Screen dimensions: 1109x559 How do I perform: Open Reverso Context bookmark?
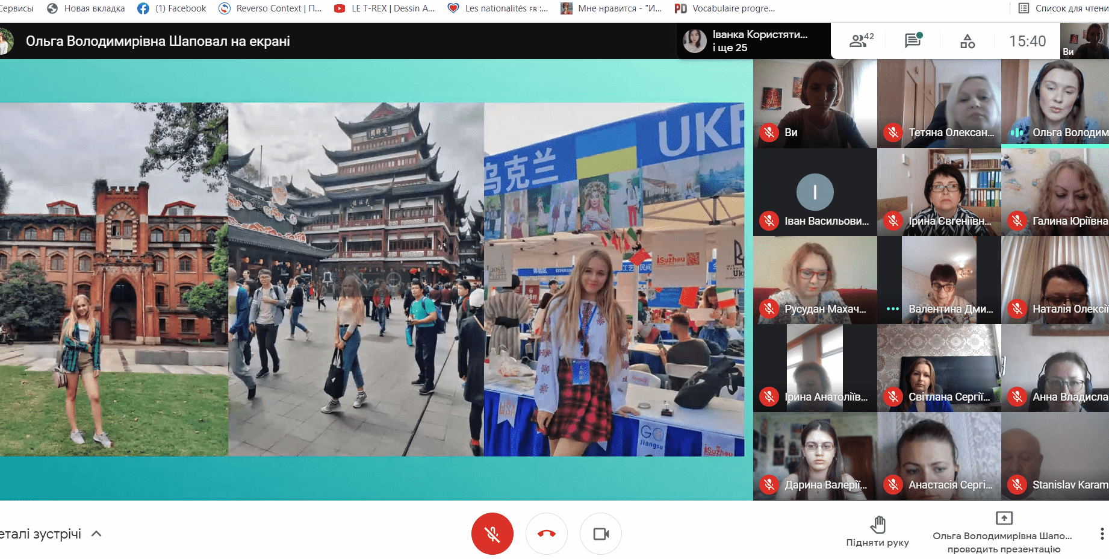pyautogui.click(x=270, y=8)
